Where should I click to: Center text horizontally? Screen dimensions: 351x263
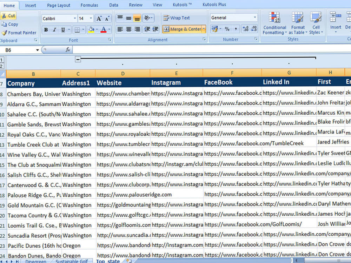[x=128, y=29]
